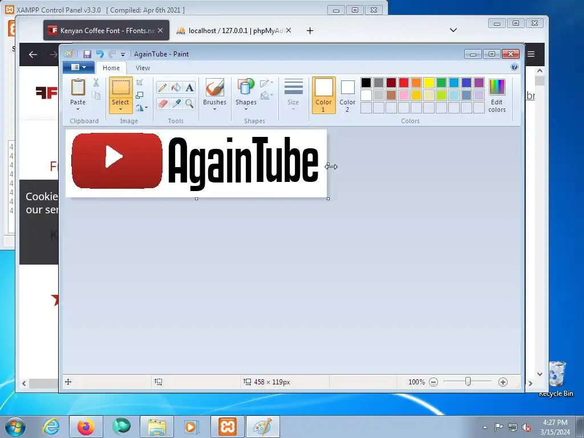Viewport: 584px width, 438px height.
Task: Close the Kenyan Coffee Font tab
Action: pos(160,31)
